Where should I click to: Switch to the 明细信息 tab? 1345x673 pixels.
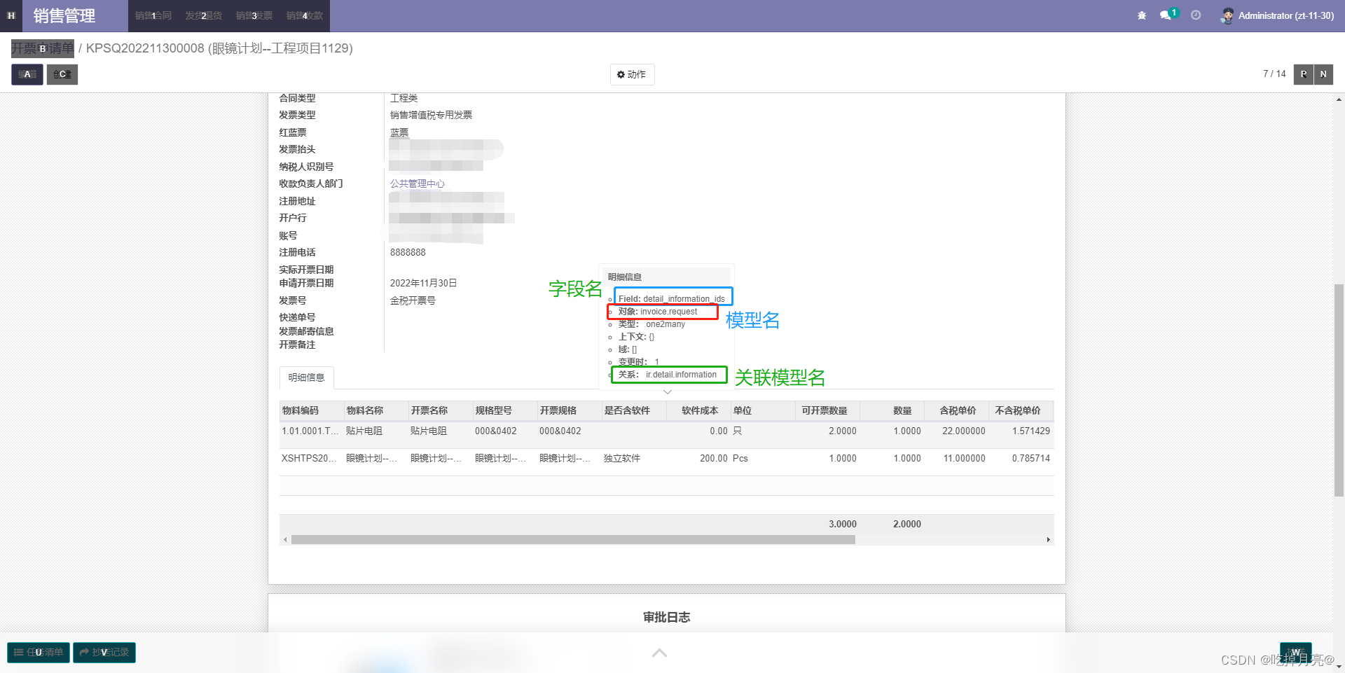305,377
